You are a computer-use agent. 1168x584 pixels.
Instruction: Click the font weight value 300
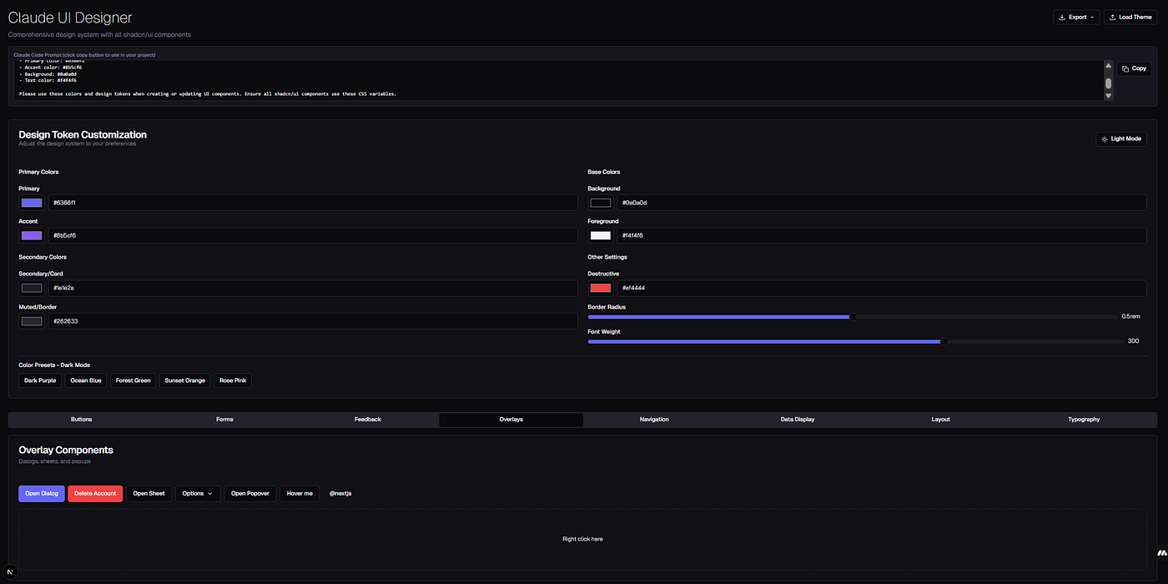pos(1133,341)
